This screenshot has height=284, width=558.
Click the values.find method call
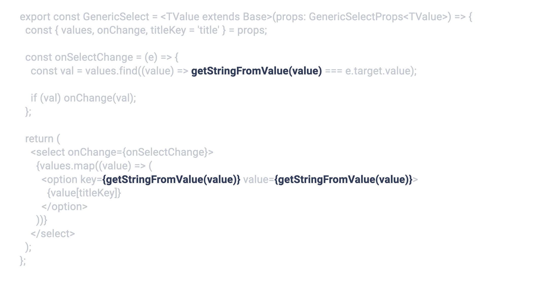point(111,71)
